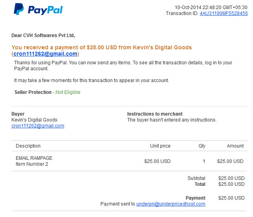Click the PayPal double-P logo icon
Image resolution: width=253 pixels, height=217 pixels.
pos(19,9)
